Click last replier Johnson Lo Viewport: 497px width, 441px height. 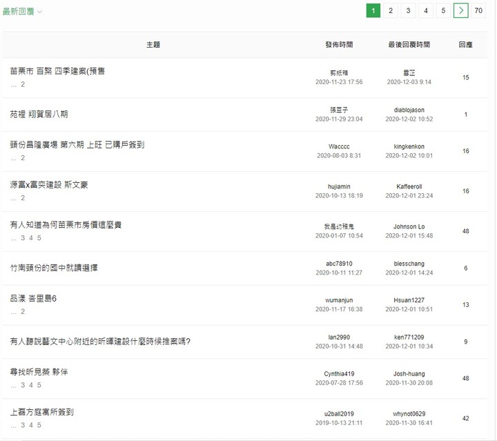pyautogui.click(x=409, y=226)
